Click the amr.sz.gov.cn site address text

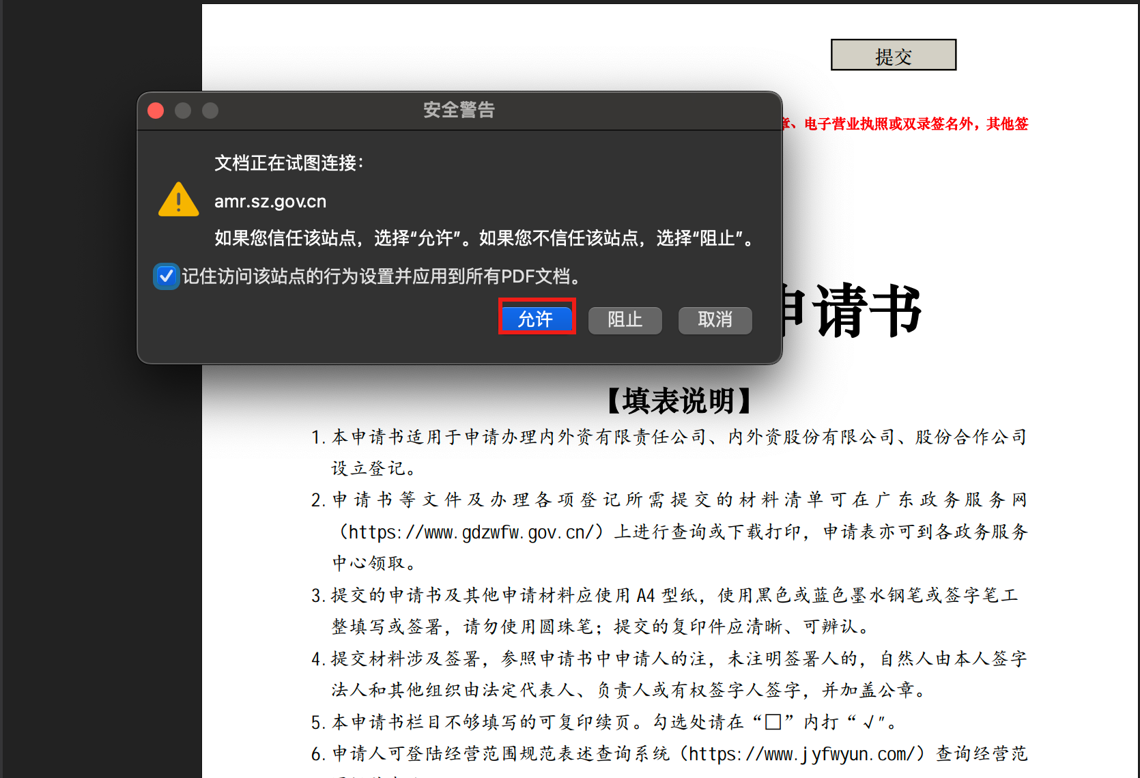[x=270, y=202]
